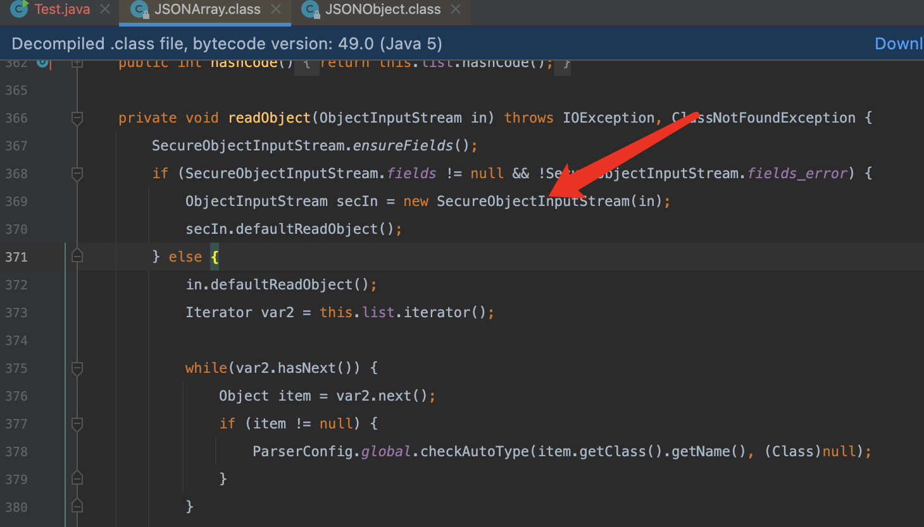Screen dimensions: 924x527
Task: Collapse the while loop at line 375
Action: point(77,368)
